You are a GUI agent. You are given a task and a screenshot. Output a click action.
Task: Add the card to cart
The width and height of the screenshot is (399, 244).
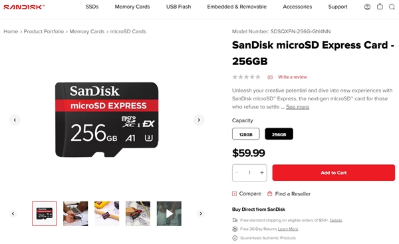tap(334, 173)
